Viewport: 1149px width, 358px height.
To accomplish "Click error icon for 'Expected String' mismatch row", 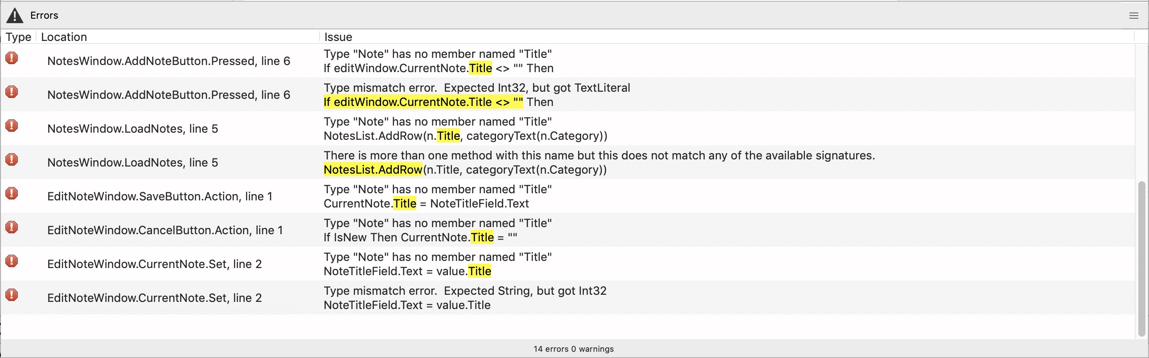I will (12, 295).
